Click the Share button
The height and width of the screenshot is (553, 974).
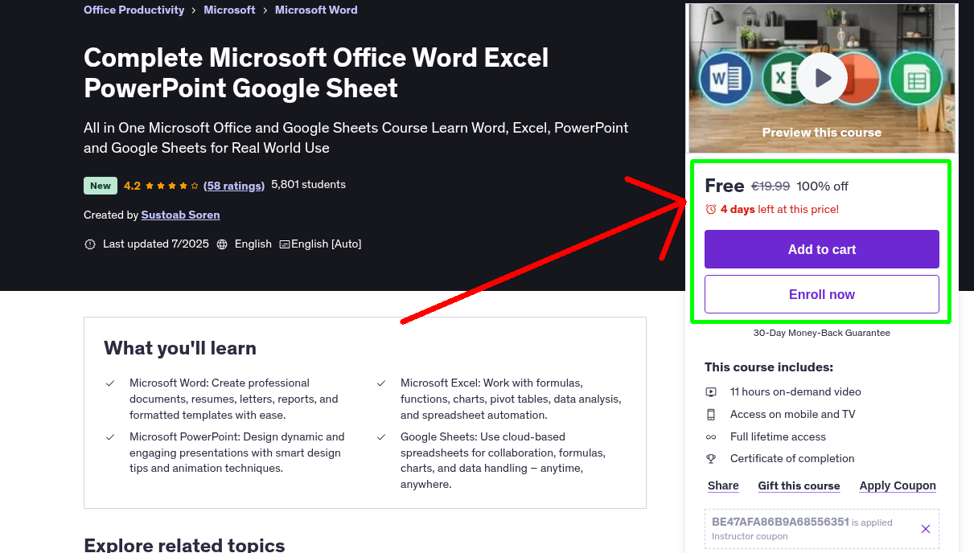point(723,485)
